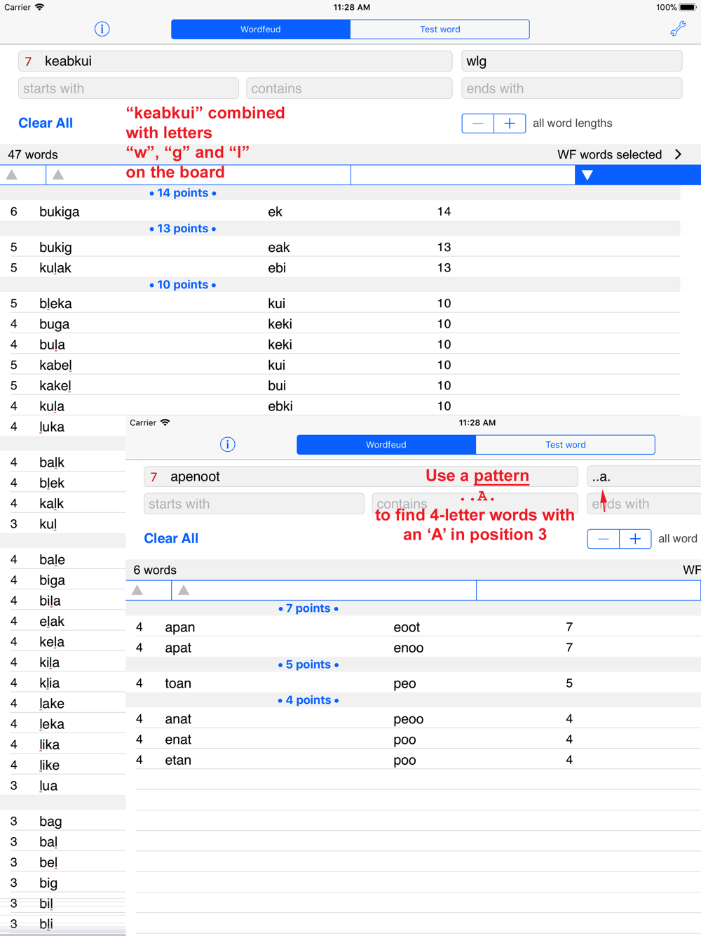Select the word bula
Viewport: 701px width, 936px height.
tap(53, 345)
